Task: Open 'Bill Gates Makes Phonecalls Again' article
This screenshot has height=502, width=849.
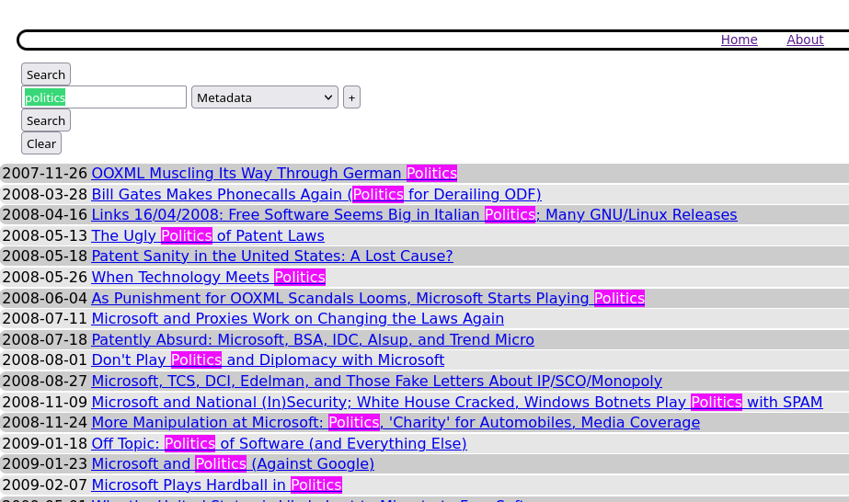Action: pos(316,194)
